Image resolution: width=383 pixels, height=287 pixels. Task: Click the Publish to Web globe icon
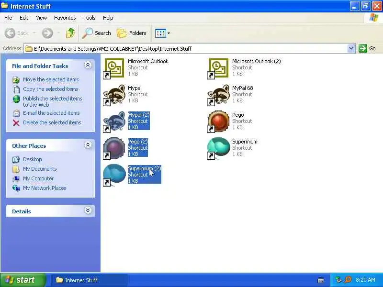(x=16, y=99)
